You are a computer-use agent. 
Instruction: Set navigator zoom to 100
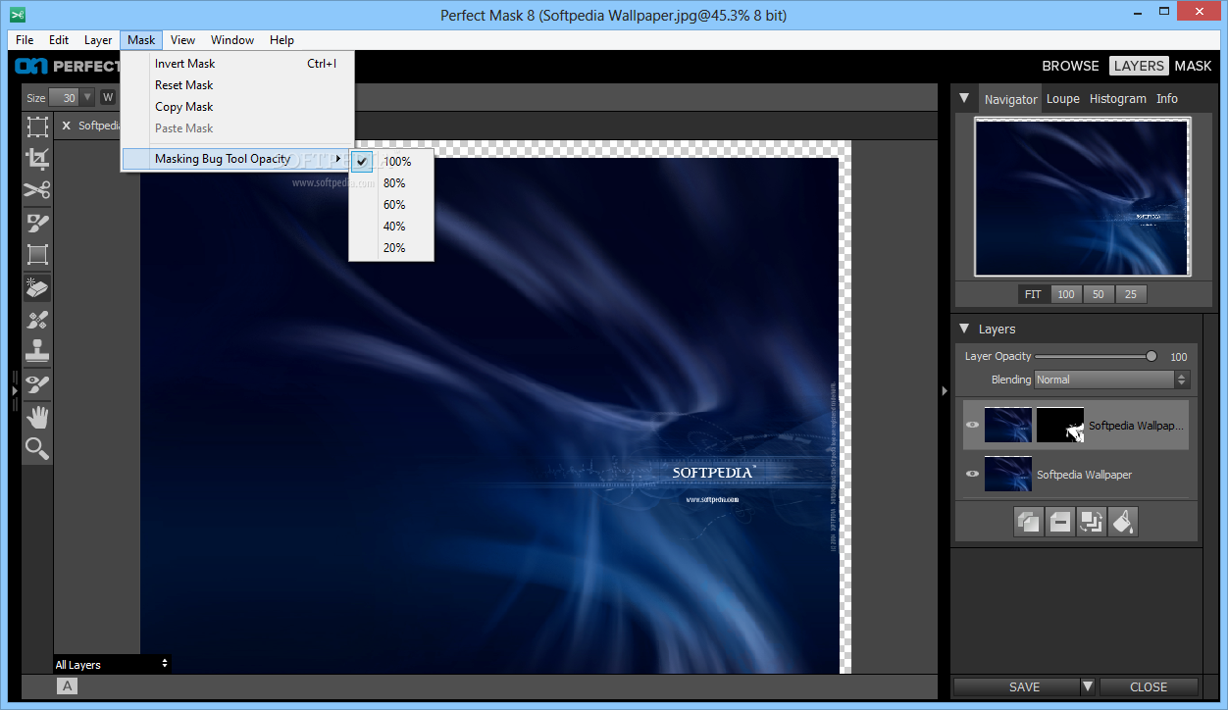1065,294
